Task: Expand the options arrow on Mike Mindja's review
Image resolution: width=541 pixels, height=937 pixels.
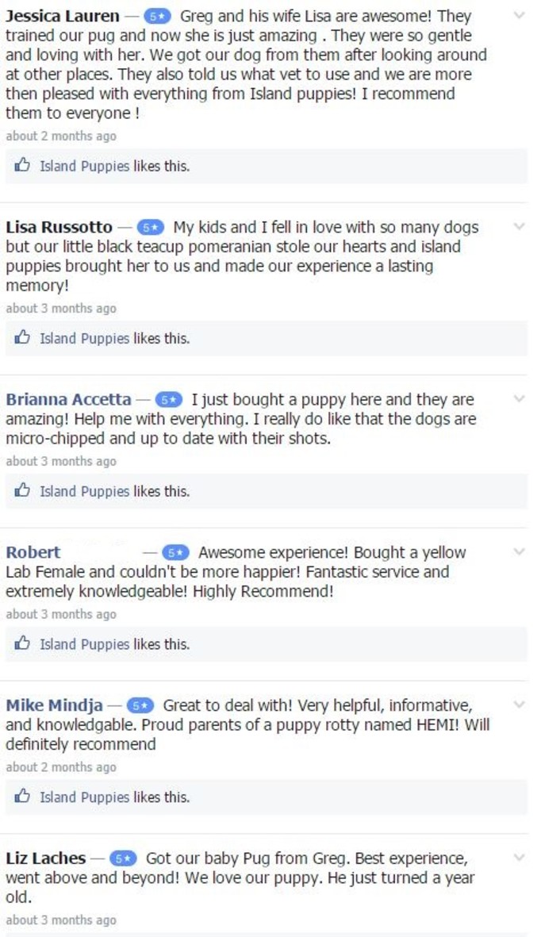Action: click(519, 705)
